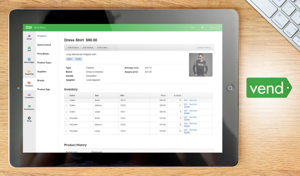
Task: Click the Add Variant button
Action: 88,47
